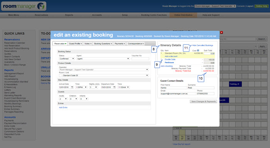This screenshot has width=270, height=148.
Task: Open the Main Menu nav item
Action: 13,15
